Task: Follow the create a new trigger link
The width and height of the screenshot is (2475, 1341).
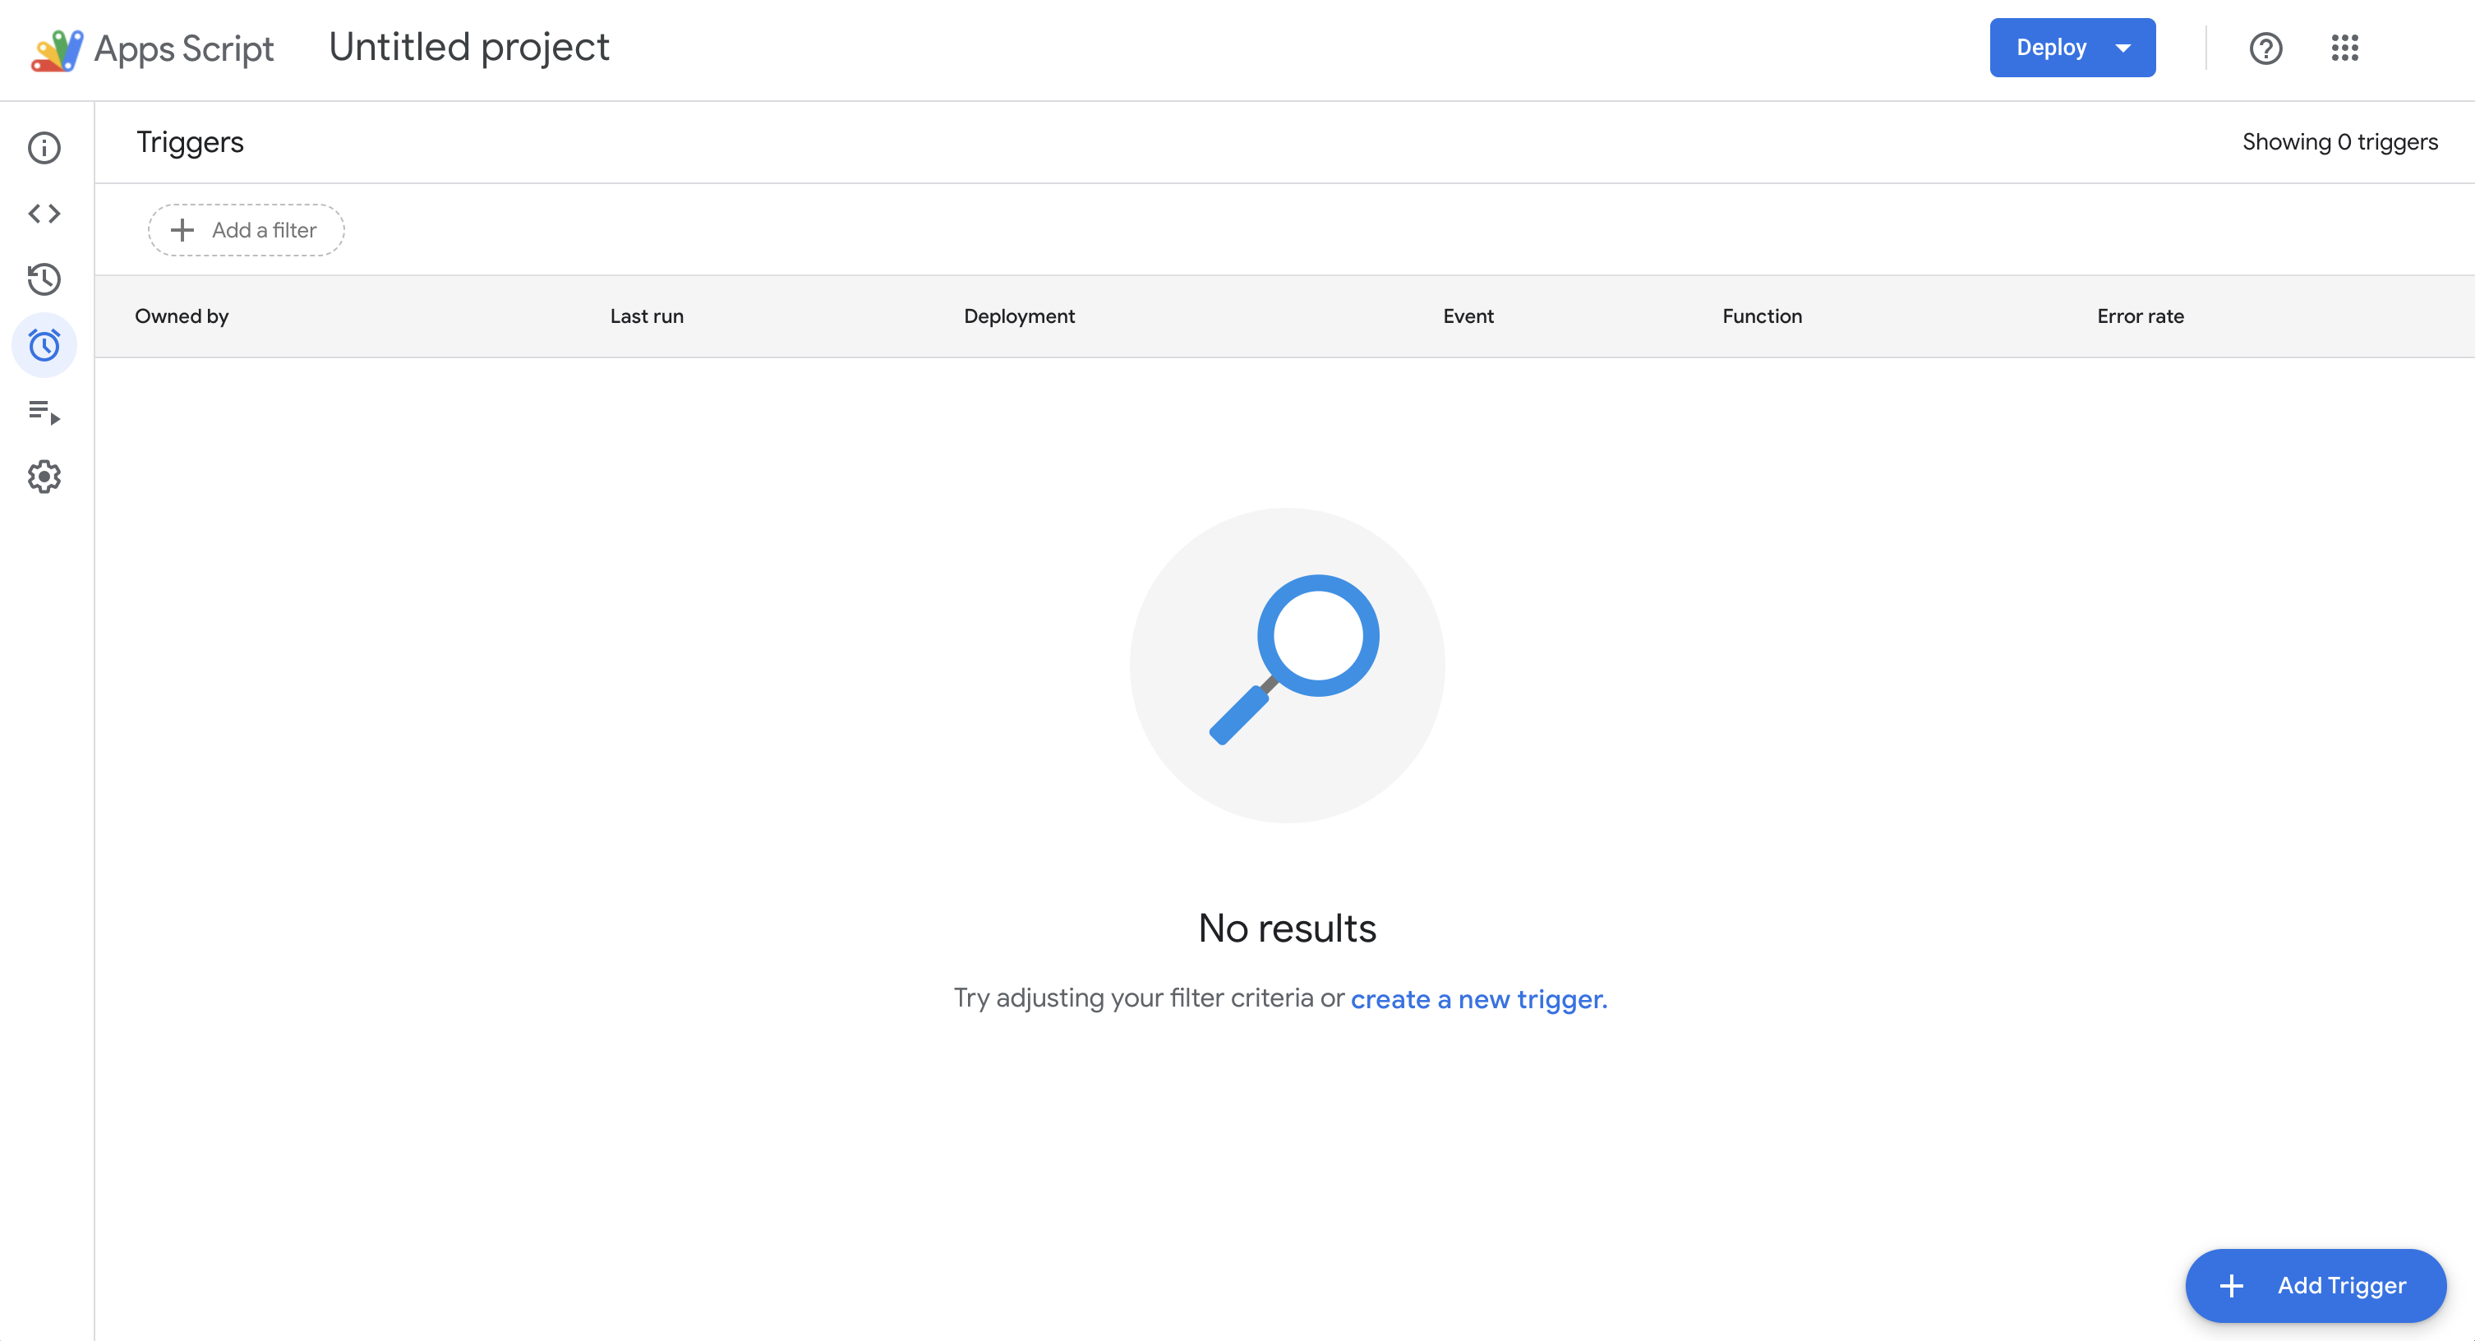Action: 1477,999
